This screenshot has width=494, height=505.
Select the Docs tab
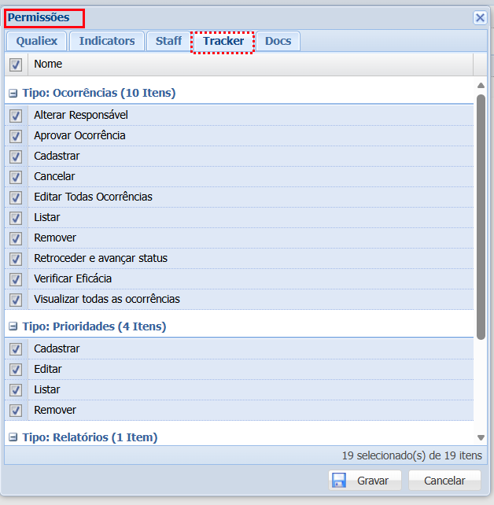pos(278,41)
